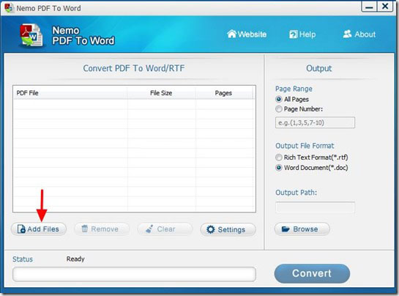Select the All Pages radio button
This screenshot has height=296, width=399.
(279, 99)
